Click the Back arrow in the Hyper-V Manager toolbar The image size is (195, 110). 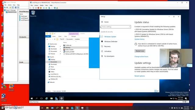(x=5, y=8)
